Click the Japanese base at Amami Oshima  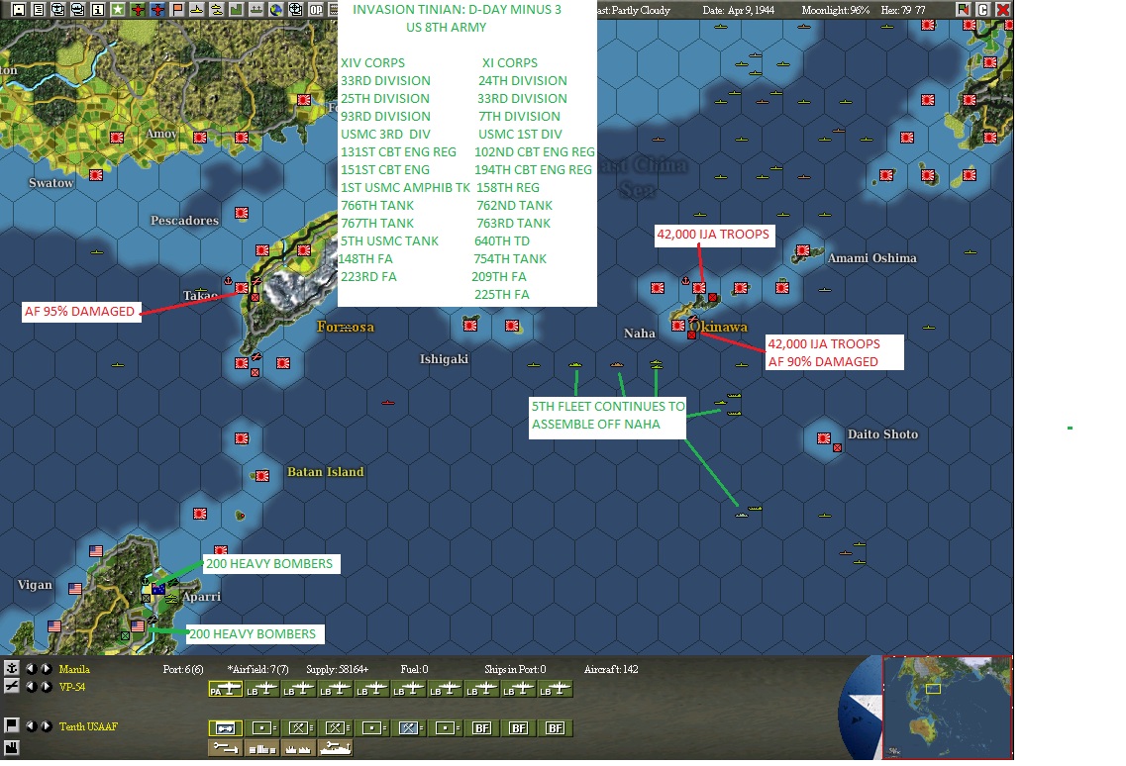[x=803, y=250]
